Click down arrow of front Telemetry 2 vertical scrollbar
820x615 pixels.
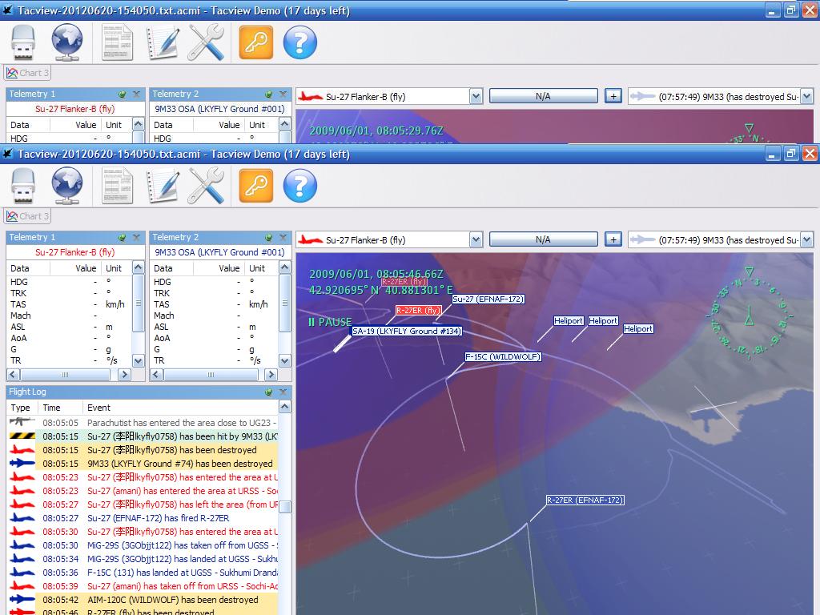(x=285, y=361)
